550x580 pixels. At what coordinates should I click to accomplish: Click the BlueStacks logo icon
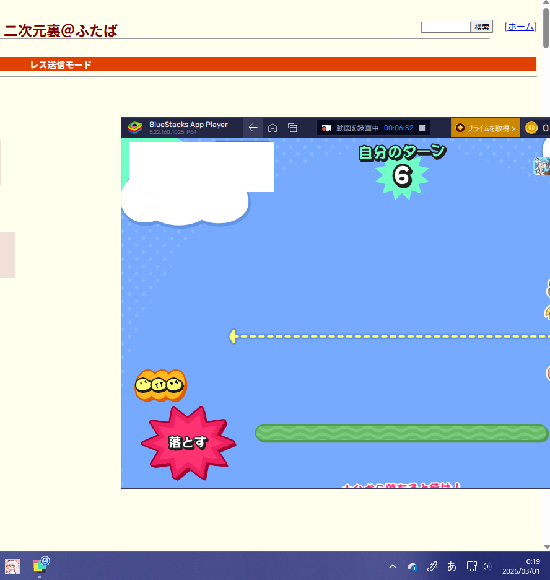(134, 128)
